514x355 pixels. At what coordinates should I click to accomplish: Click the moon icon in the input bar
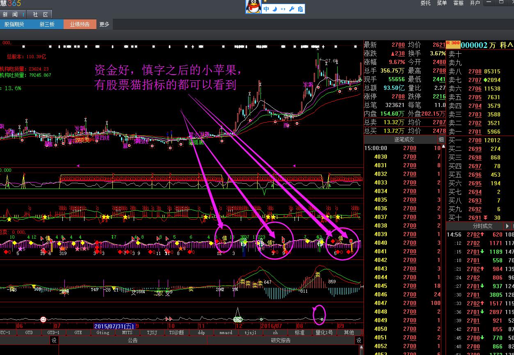(275, 9)
